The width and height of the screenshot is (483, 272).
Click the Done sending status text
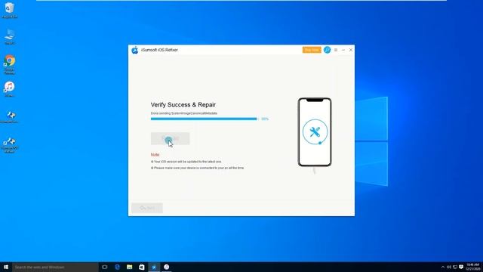(184, 113)
